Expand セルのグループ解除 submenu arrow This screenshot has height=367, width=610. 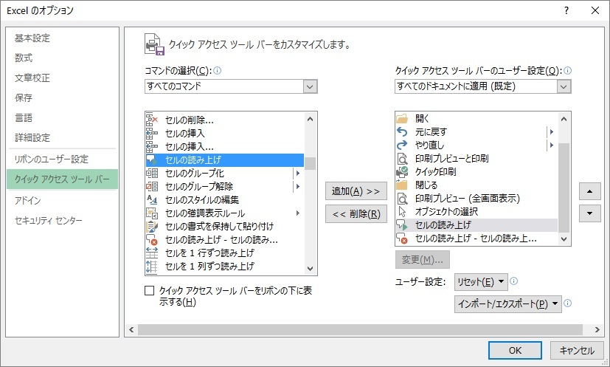[x=298, y=186]
